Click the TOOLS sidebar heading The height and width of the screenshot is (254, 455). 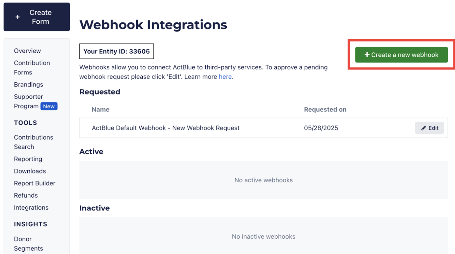tap(26, 123)
